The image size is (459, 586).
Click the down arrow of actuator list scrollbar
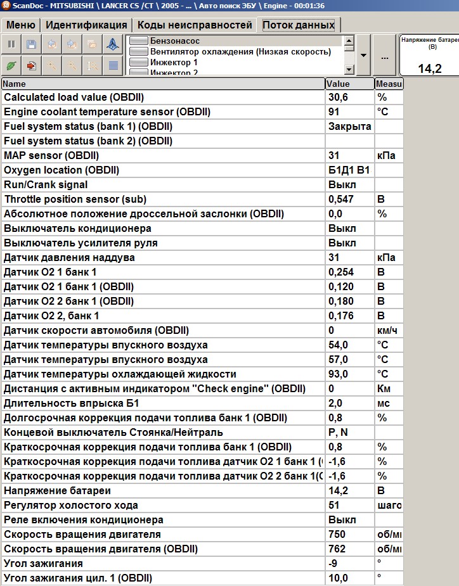tap(349, 70)
